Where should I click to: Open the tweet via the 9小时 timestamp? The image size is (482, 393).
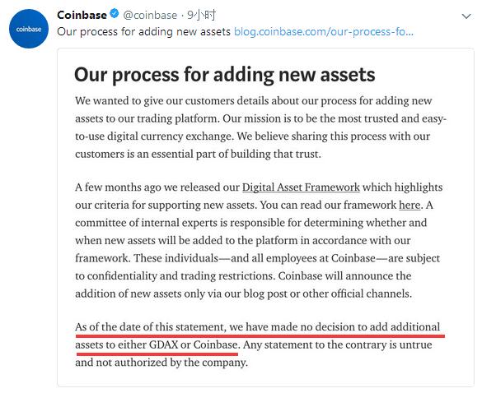click(x=202, y=15)
